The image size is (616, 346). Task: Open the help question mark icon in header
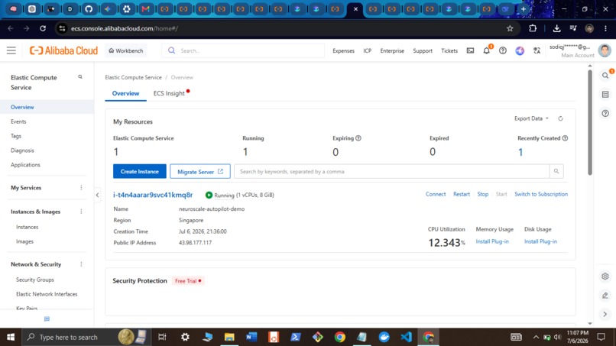pos(503,50)
